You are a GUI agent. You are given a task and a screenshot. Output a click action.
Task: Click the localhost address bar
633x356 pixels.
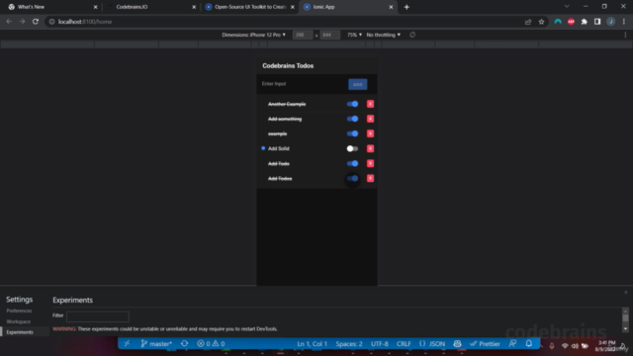coord(283,22)
